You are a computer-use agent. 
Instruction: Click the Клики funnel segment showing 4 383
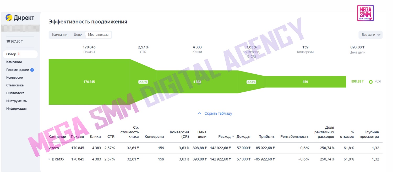pos(197,82)
